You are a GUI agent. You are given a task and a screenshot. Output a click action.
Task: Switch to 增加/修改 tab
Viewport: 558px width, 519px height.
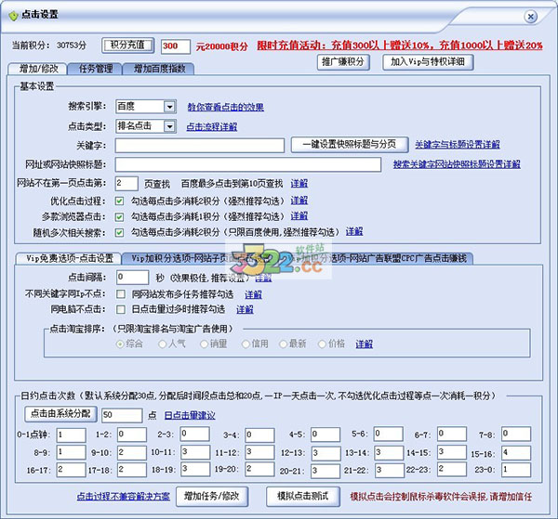[38, 69]
